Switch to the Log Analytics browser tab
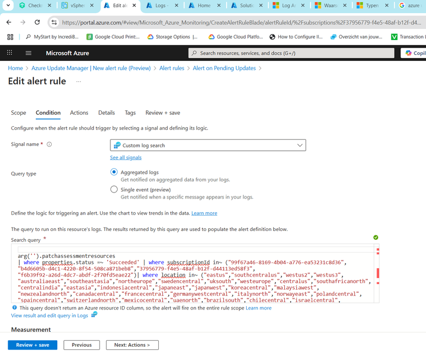Image resolution: width=426 pixels, height=356 pixels. click(288, 5)
